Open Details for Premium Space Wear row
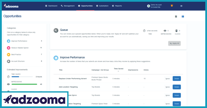Screen dimensions: 207x108 click(177, 104)
